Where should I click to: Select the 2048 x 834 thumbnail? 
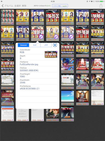(68, 17)
